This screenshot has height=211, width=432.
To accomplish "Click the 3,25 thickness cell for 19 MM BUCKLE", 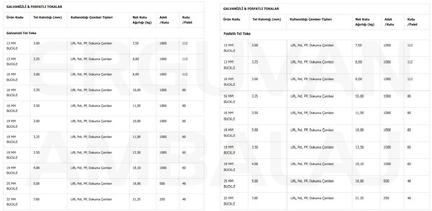I will 36,137.
